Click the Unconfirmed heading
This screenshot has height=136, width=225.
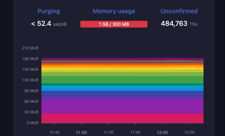[179, 11]
